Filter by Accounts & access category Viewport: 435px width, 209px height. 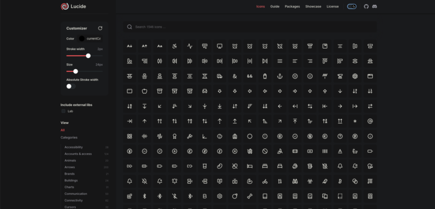tap(78, 154)
